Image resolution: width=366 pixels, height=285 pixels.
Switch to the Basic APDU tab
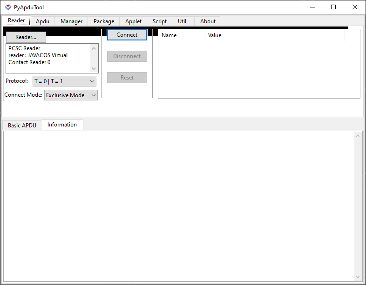click(x=22, y=125)
